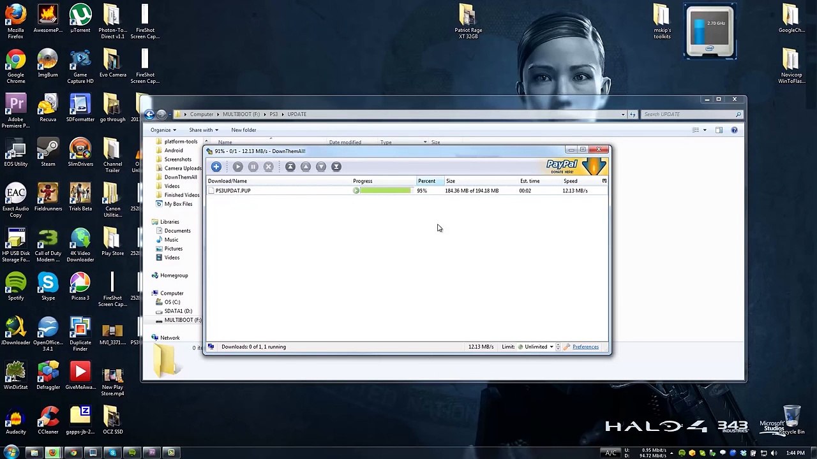Select the Audacity desktop icon
The height and width of the screenshot is (459, 817).
tap(16, 420)
